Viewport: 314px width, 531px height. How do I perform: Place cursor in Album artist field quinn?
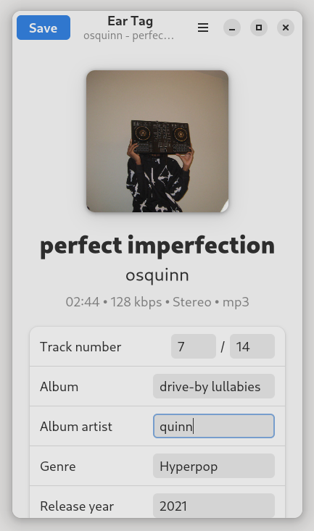coord(214,426)
